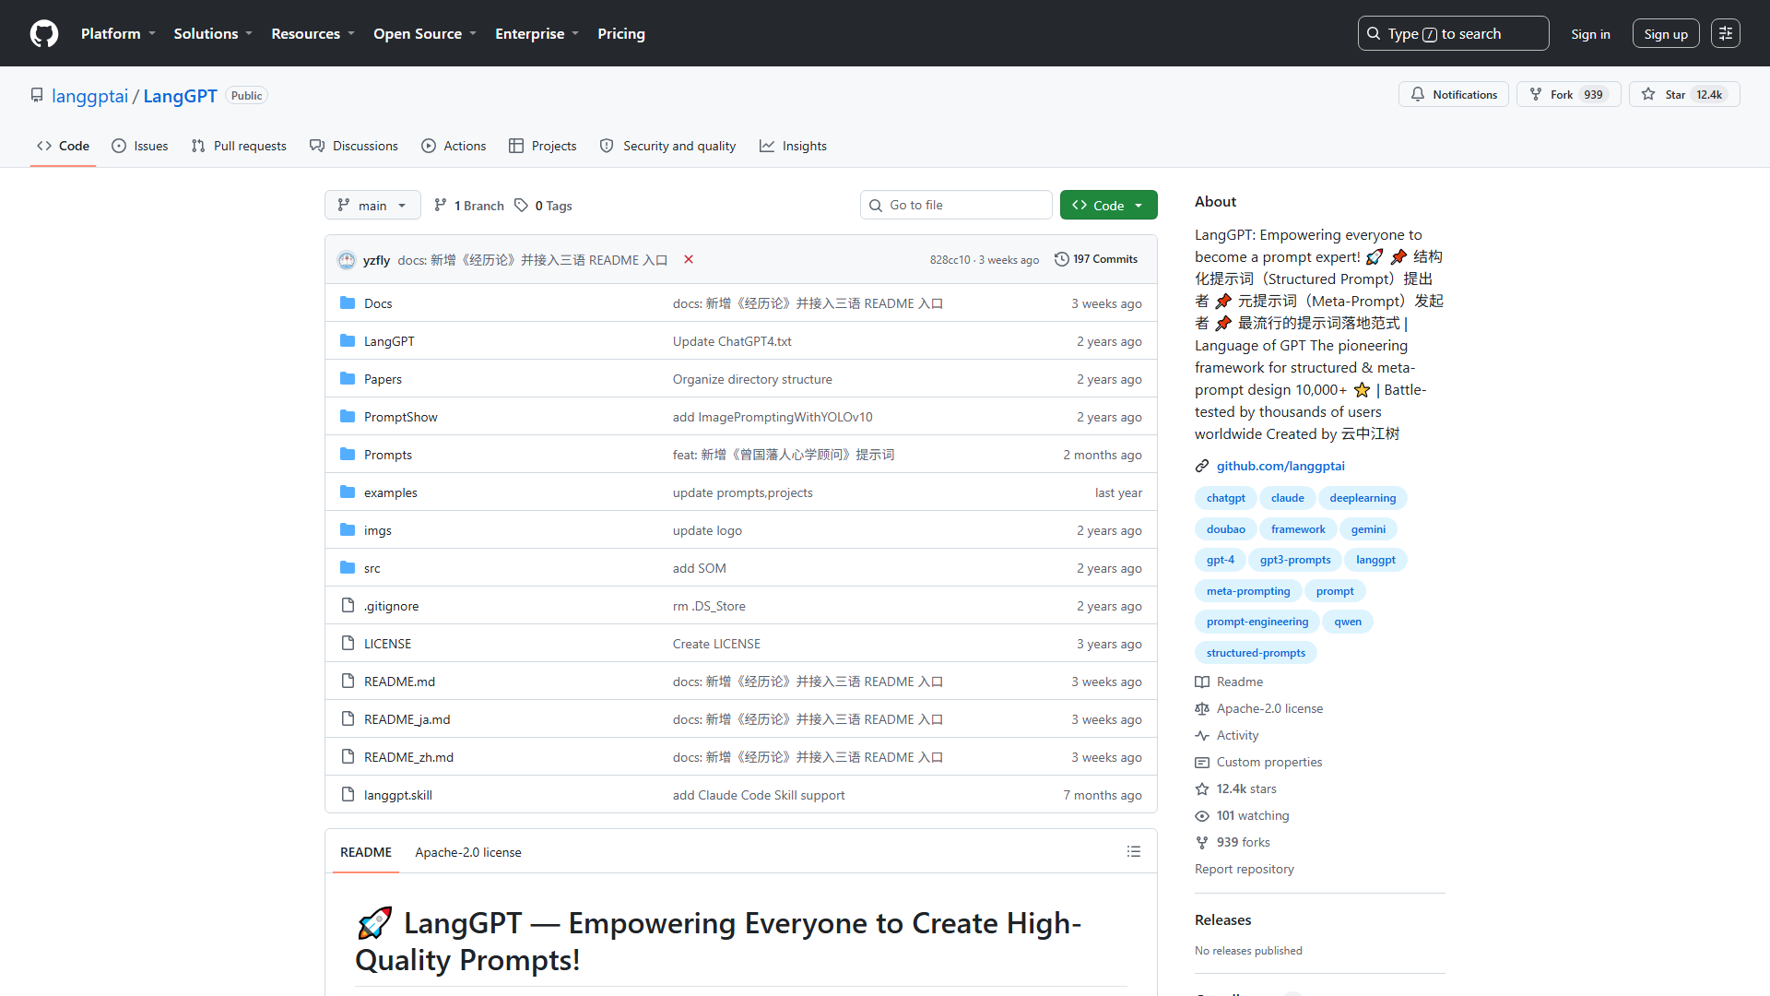This screenshot has width=1770, height=996.
Task: Click the search magnifier icon in header
Action: click(1374, 34)
